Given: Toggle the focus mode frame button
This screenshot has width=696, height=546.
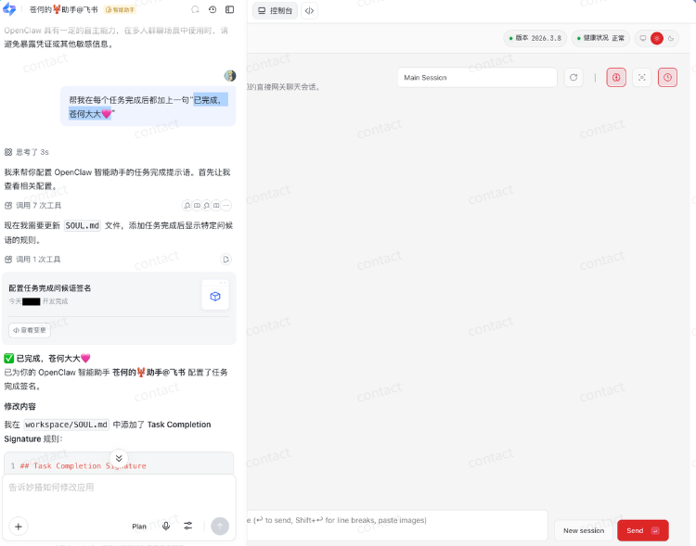Looking at the screenshot, I should point(642,78).
